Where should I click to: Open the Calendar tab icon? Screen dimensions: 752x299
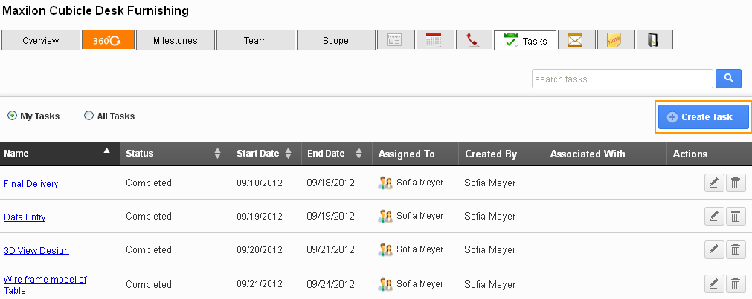[x=434, y=40]
